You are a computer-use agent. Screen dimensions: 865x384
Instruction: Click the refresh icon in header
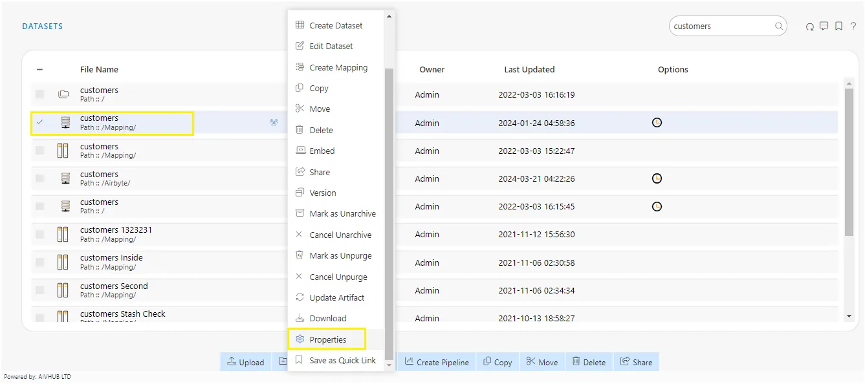tap(810, 27)
